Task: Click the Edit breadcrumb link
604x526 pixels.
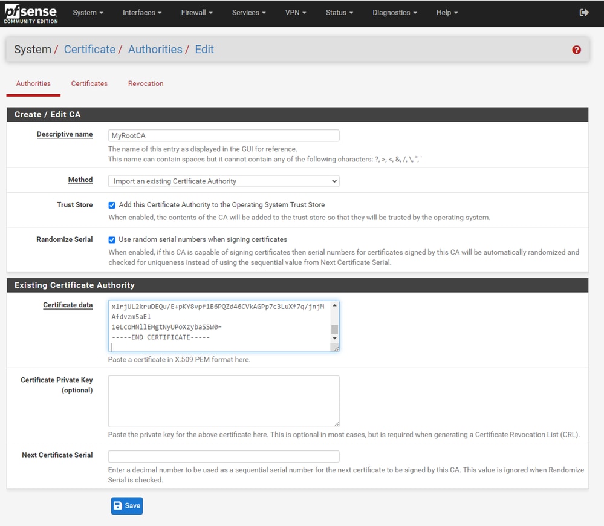Action: pyautogui.click(x=204, y=50)
